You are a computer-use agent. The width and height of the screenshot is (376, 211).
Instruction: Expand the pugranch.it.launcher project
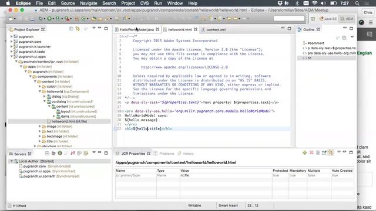(x=11, y=47)
